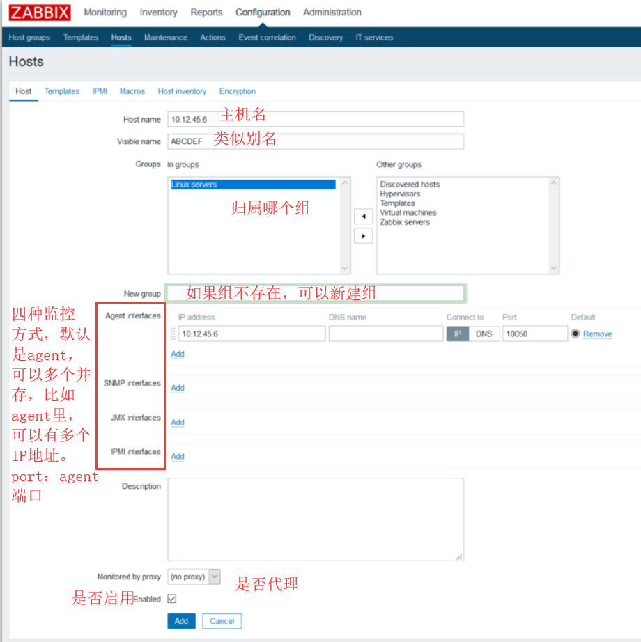Click the Cancel button

point(222,620)
